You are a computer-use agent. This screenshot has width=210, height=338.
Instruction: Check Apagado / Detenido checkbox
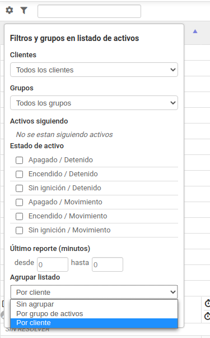point(20,160)
